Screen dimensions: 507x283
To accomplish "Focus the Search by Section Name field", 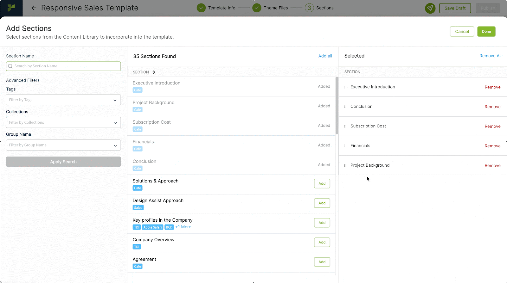I will click(63, 66).
